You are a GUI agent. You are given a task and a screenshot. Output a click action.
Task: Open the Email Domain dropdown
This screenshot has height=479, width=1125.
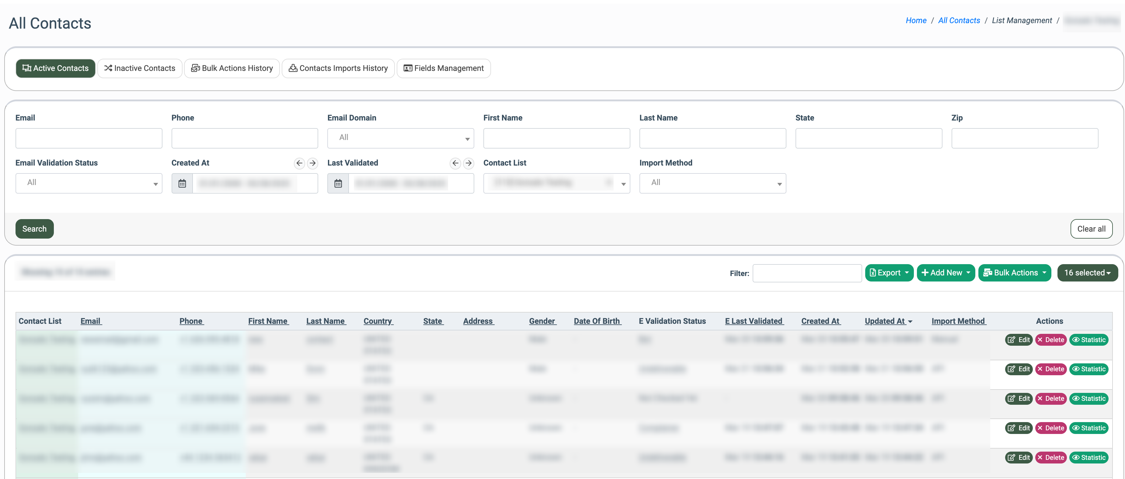click(x=400, y=138)
